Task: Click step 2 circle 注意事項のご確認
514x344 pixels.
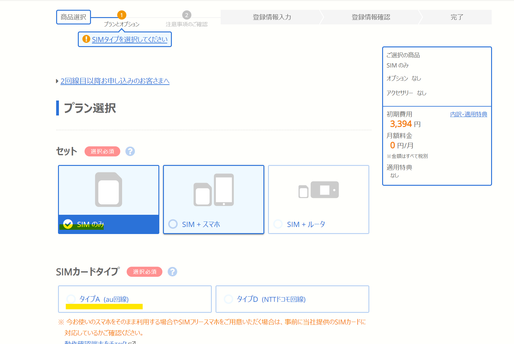Action: (x=186, y=15)
